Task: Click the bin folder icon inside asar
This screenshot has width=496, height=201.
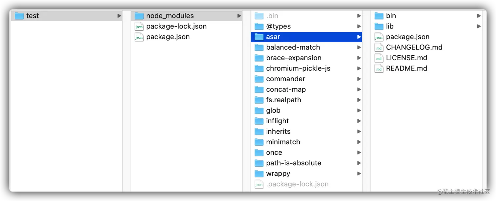Action: 379,16
